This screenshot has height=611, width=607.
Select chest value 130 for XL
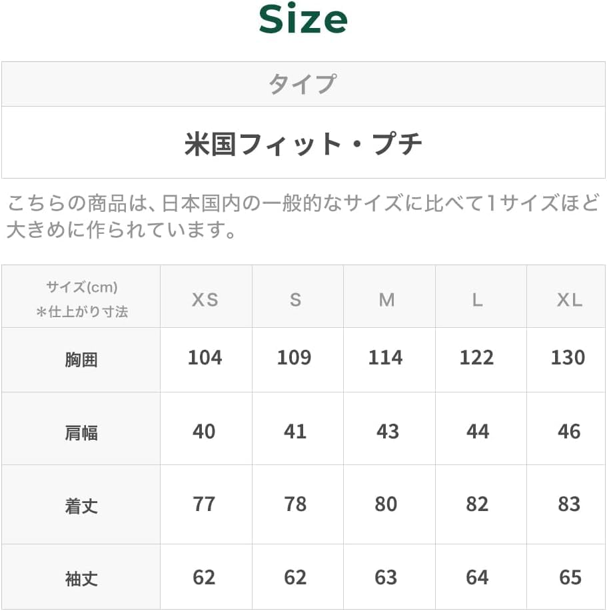568,358
